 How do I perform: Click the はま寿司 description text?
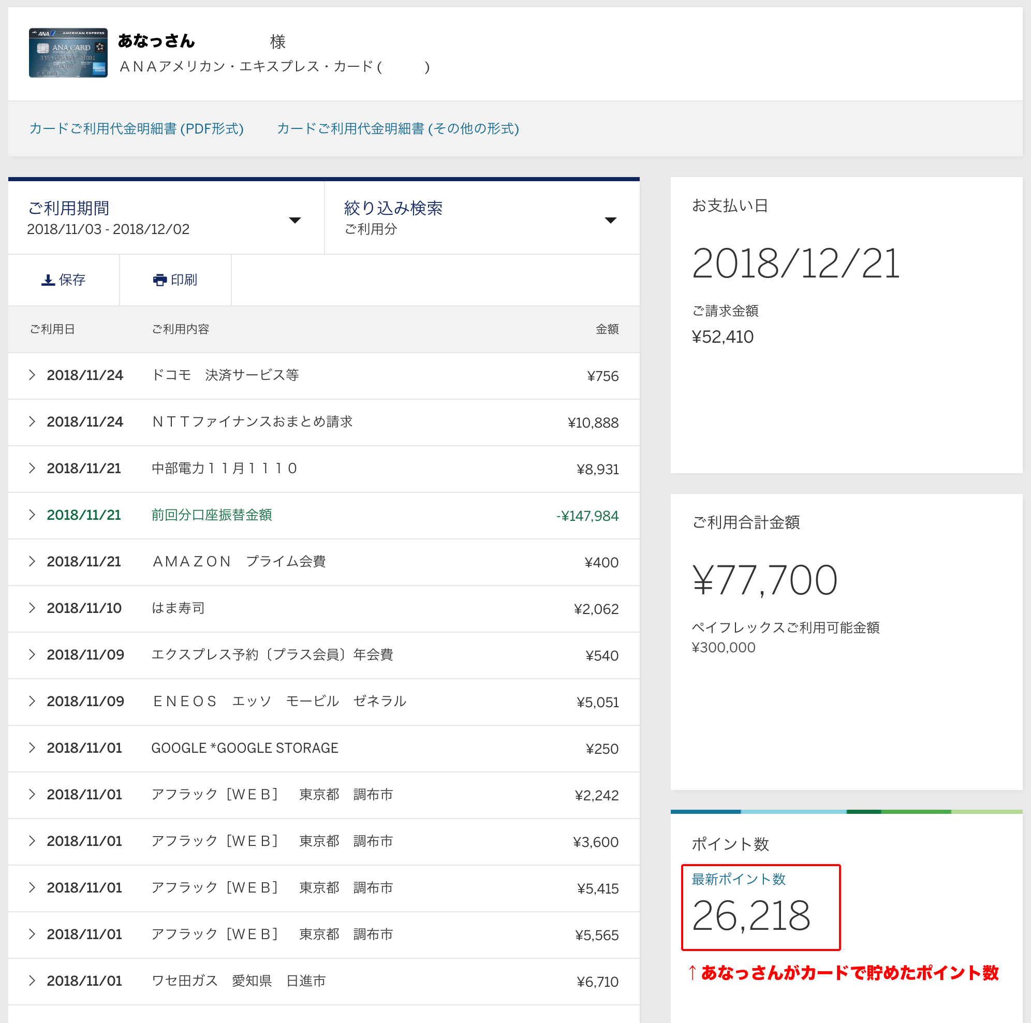178,608
